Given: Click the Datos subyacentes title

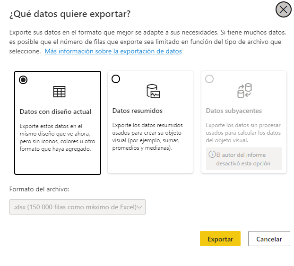Looking at the screenshot, I should click(x=234, y=111).
